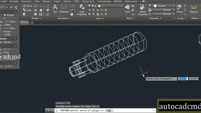Click the Erase tool icon
This screenshot has height=113, width=201.
48,6
